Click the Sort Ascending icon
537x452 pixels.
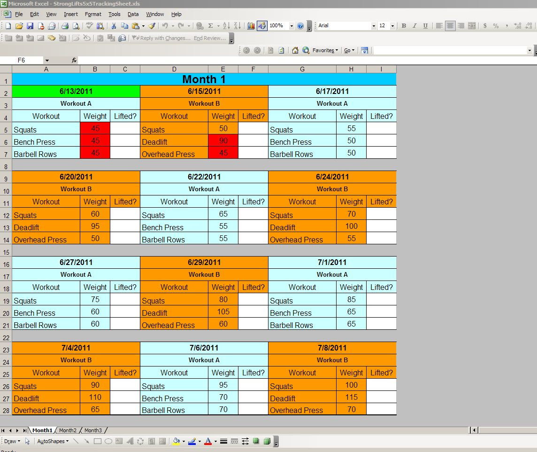(x=227, y=26)
